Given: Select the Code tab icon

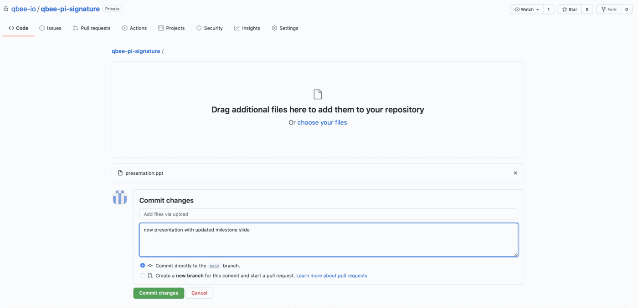Looking at the screenshot, I should coord(11,28).
